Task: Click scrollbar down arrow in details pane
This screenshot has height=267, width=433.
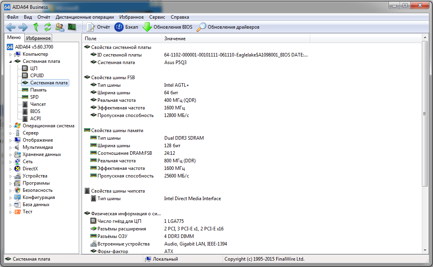Action: [x=425, y=250]
